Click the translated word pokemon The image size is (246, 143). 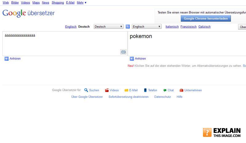pyautogui.click(x=141, y=36)
